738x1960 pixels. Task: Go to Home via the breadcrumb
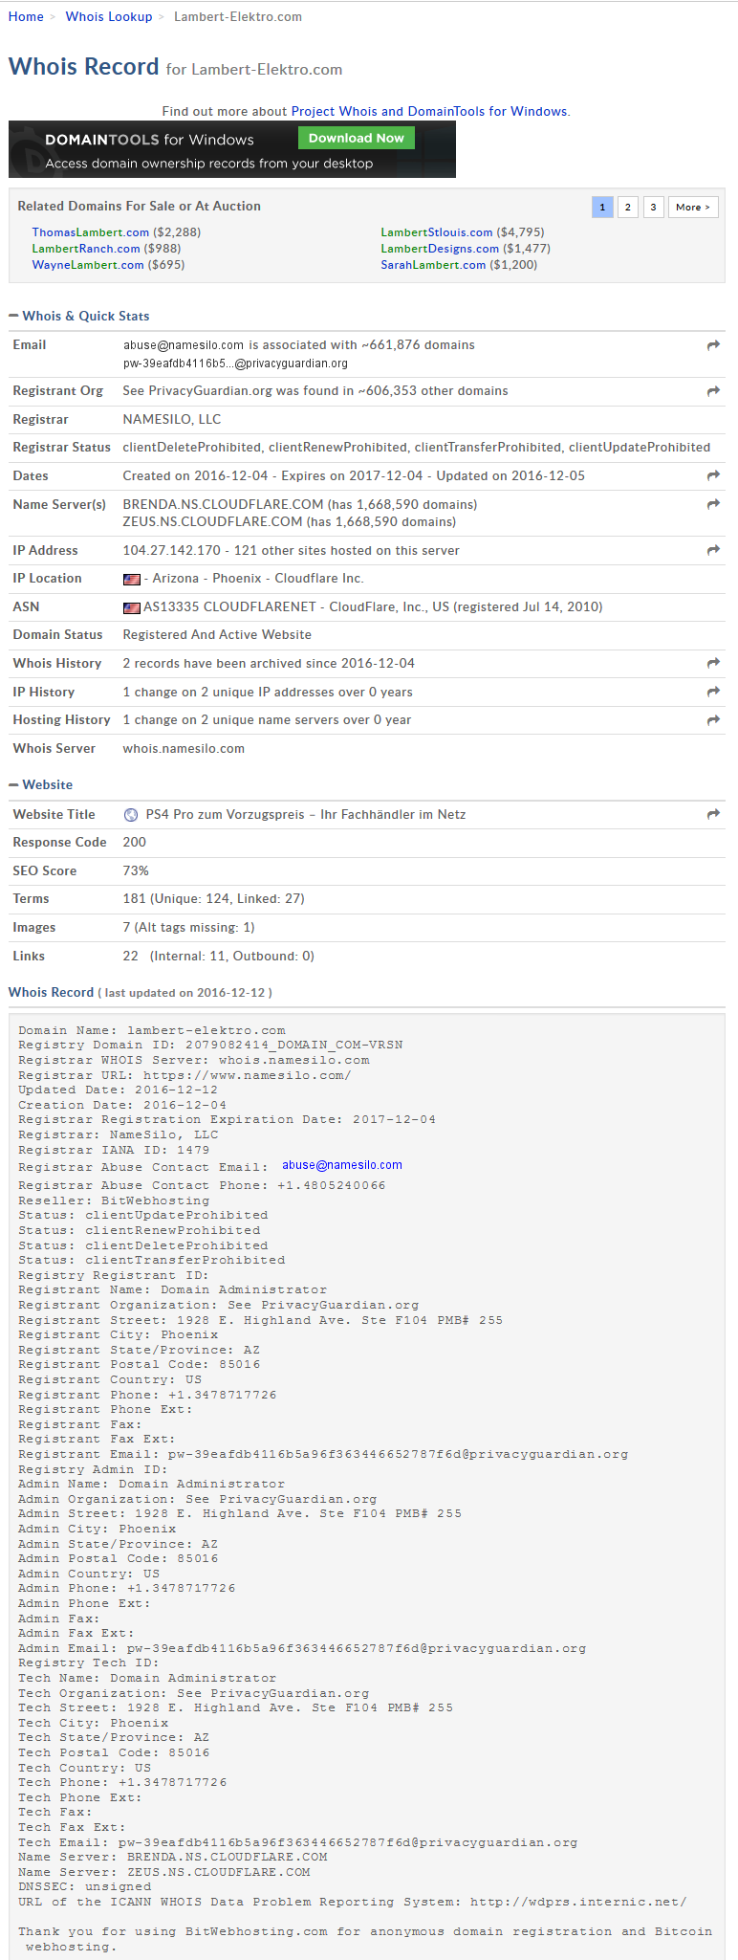[x=26, y=17]
